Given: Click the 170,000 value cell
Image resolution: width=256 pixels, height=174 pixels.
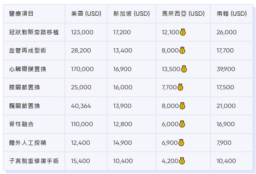Looking at the screenshot, I should [x=83, y=69].
